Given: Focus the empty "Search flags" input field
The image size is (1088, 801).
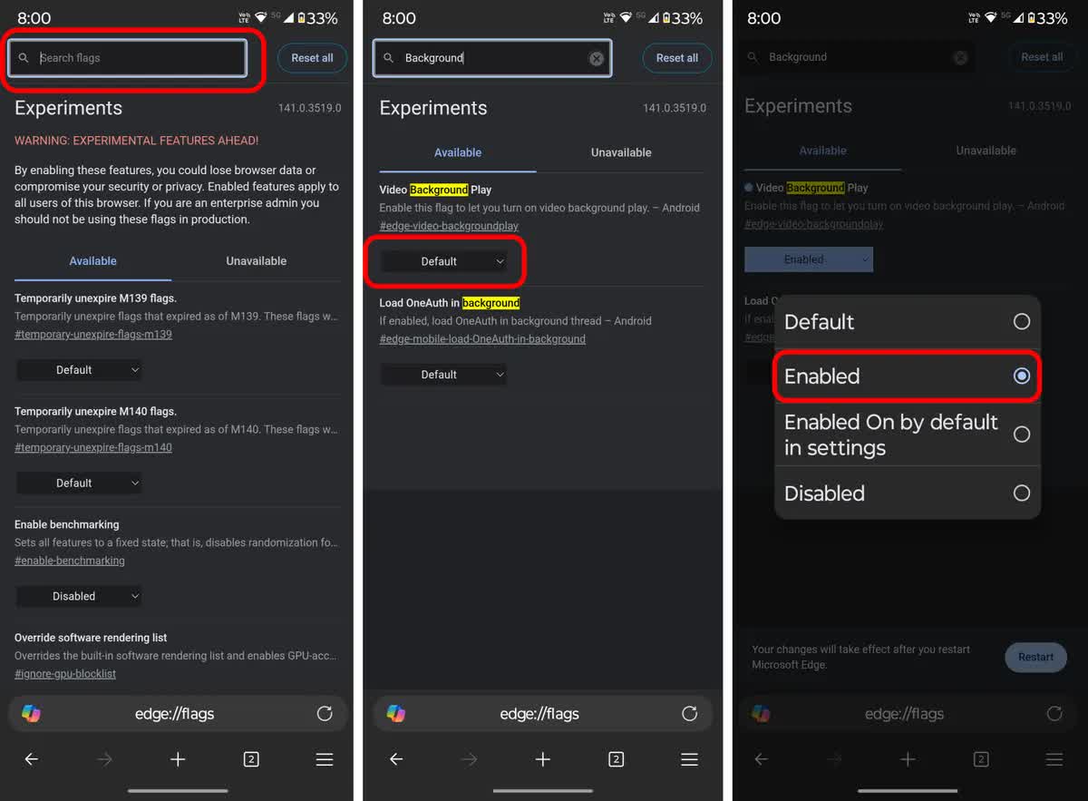Looking at the screenshot, I should [136, 58].
